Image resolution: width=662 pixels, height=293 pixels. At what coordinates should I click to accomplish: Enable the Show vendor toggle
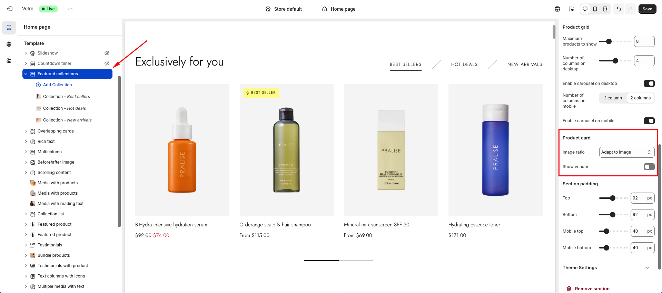[649, 167]
